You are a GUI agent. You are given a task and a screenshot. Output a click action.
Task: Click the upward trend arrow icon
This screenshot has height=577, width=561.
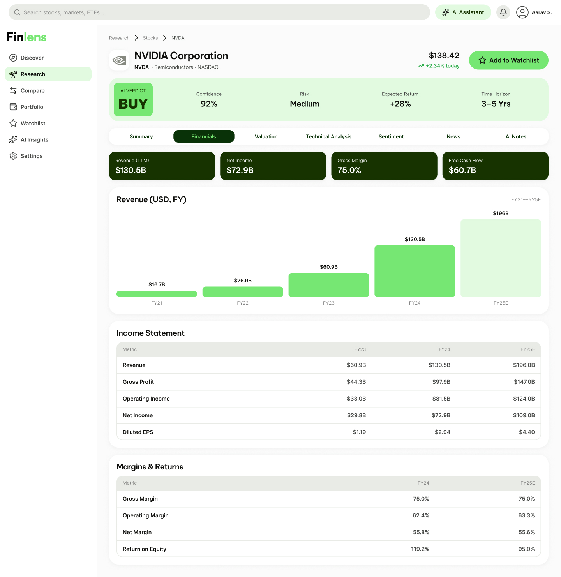421,66
